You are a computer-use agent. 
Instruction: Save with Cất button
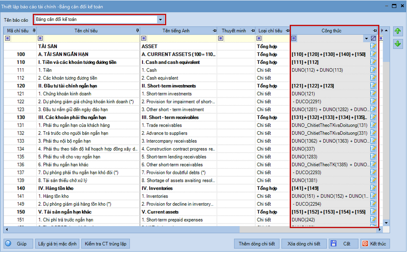tap(344, 244)
